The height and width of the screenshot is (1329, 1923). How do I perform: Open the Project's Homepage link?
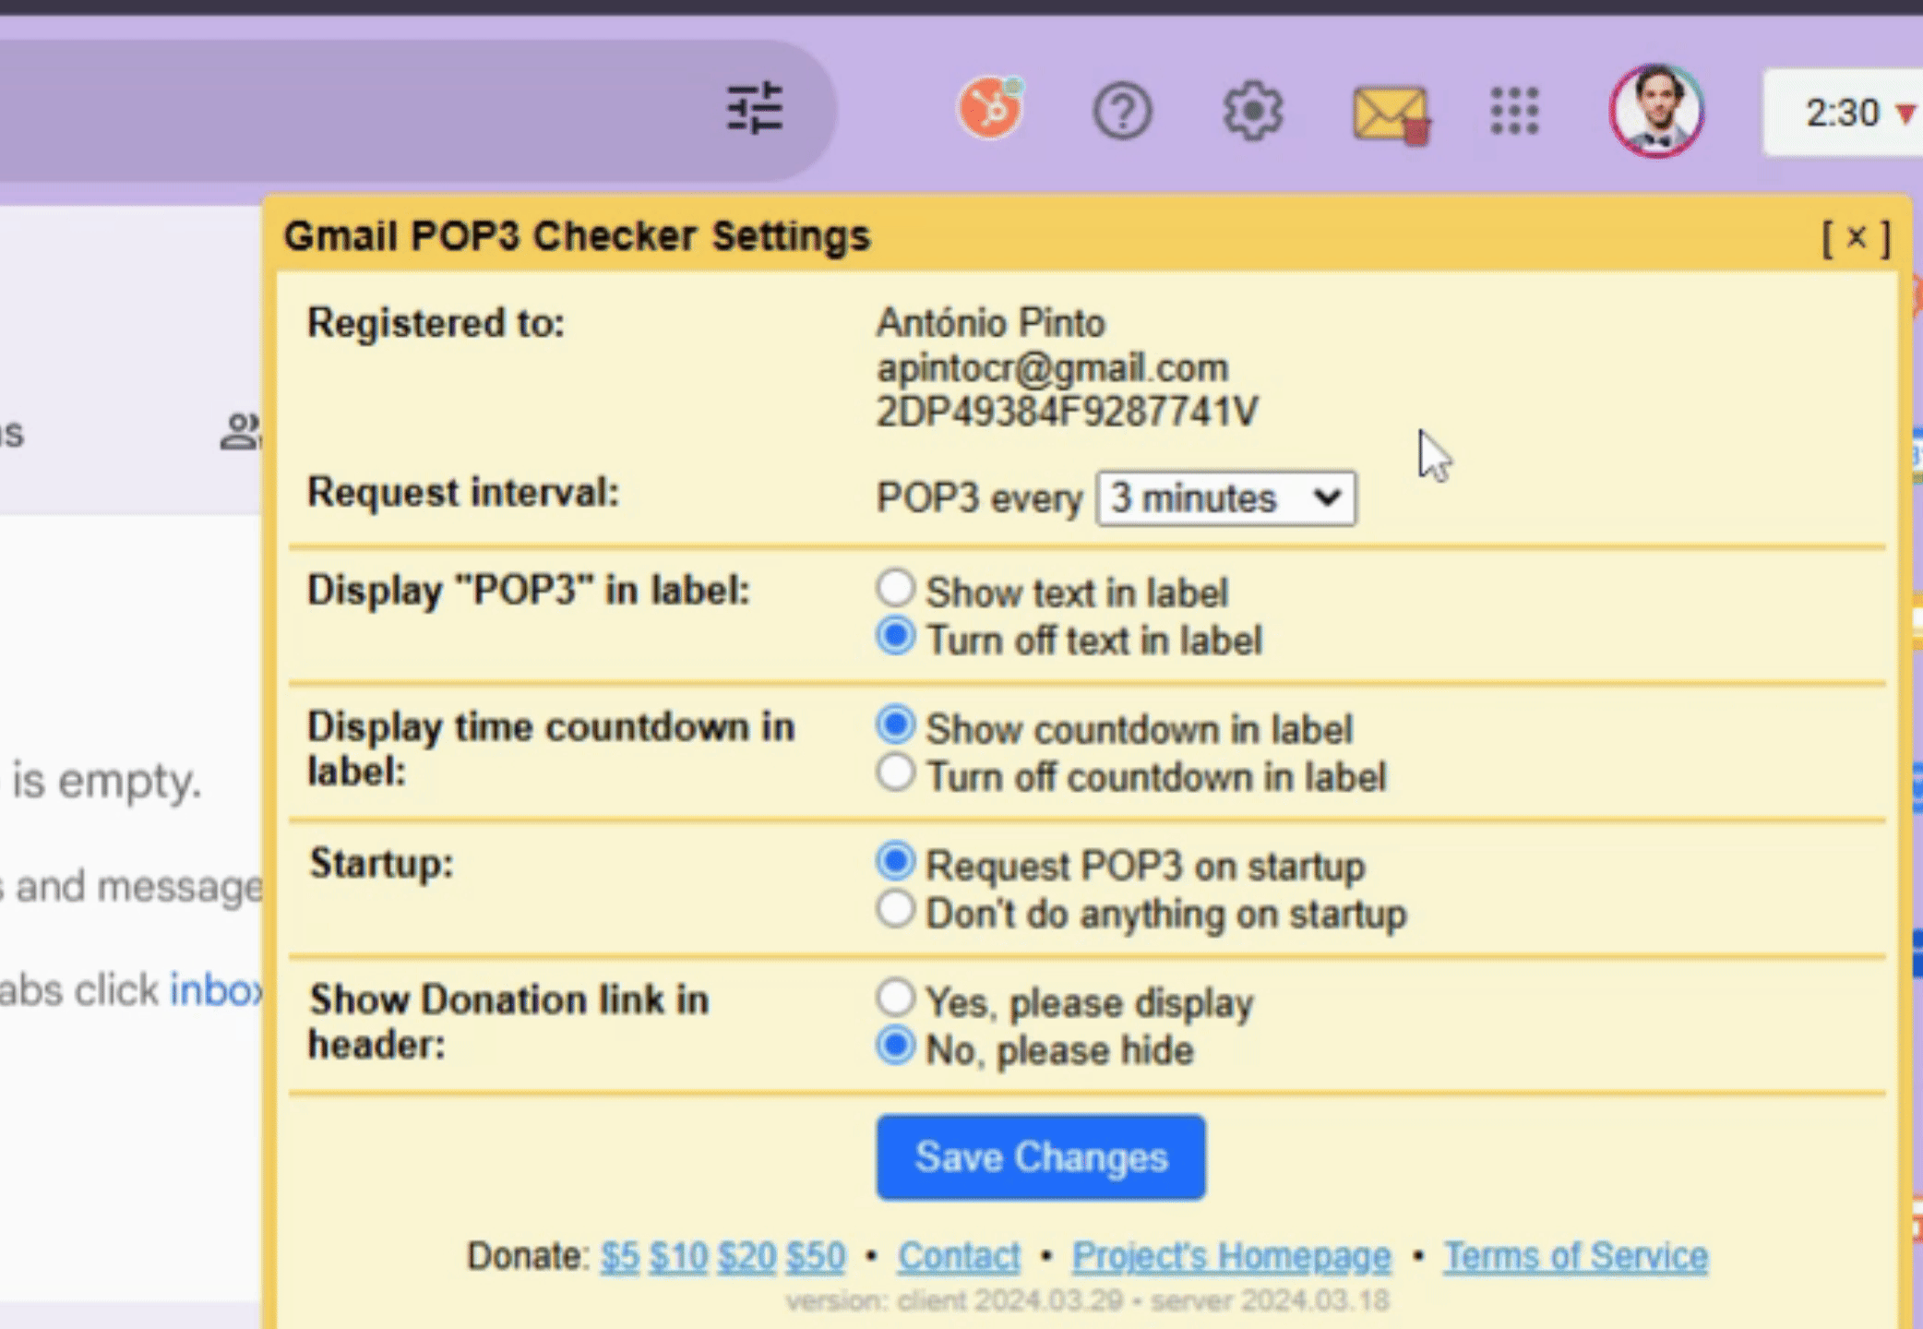point(1231,1256)
